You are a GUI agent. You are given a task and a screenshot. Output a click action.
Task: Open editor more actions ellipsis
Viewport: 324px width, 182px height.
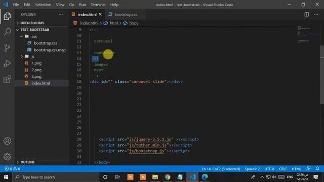[316, 15]
